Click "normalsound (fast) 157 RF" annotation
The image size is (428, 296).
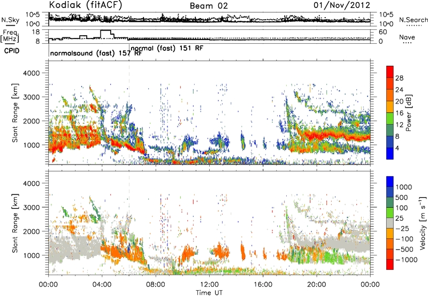[x=96, y=53]
